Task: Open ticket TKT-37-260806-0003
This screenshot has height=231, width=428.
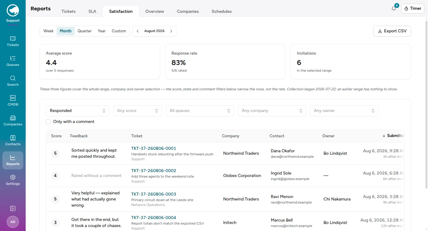Action: point(154,194)
